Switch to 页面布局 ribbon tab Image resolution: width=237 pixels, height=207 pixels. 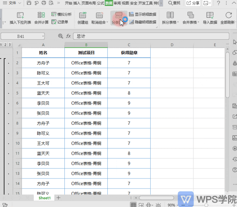pyautogui.click(x=89, y=3)
